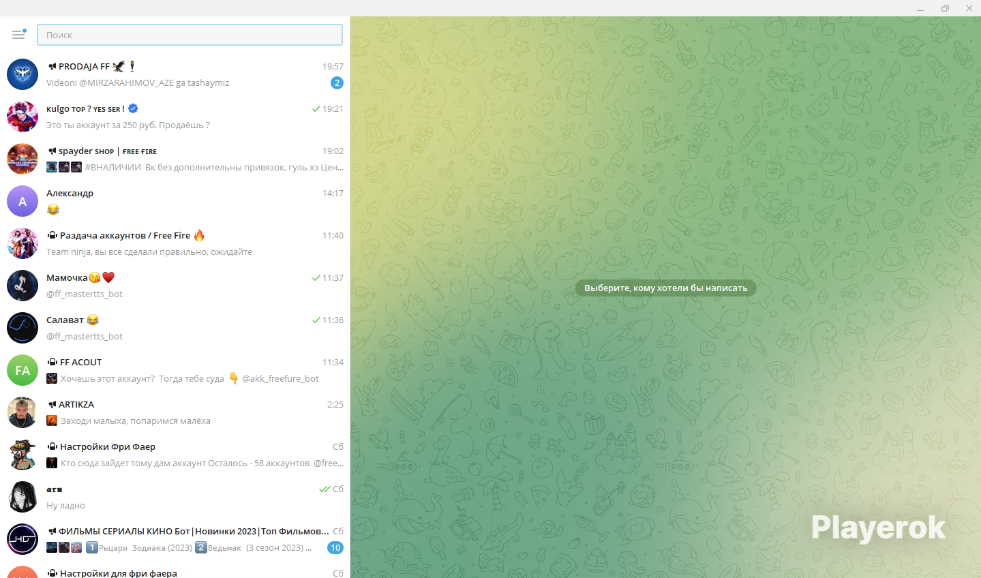Select the Александр chat avatar
The image size is (981, 578).
click(22, 201)
